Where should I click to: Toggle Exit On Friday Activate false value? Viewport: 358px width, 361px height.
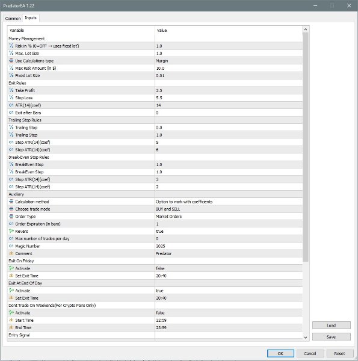tap(229, 268)
